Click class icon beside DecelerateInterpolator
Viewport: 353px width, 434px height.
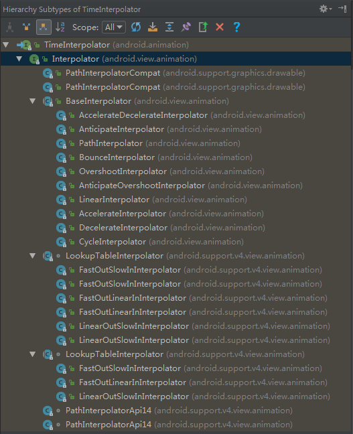pos(61,228)
